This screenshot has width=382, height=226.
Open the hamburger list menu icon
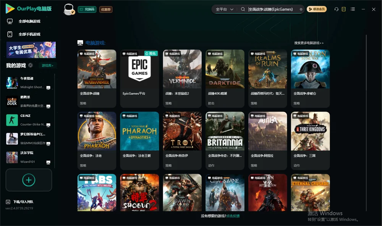[353, 9]
